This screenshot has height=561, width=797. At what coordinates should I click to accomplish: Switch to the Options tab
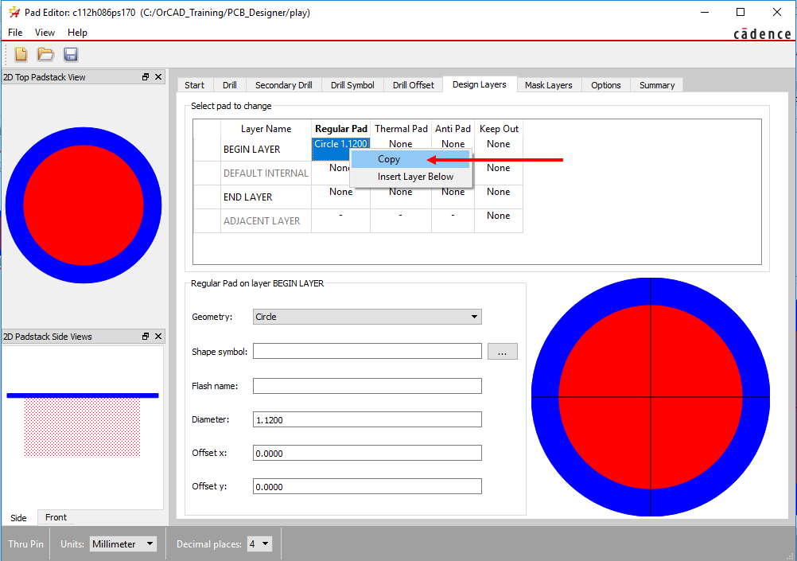pyautogui.click(x=606, y=85)
